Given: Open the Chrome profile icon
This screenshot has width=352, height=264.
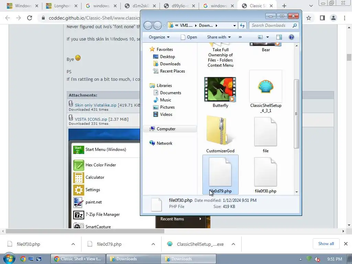Looking at the screenshot, I should tap(333, 18).
